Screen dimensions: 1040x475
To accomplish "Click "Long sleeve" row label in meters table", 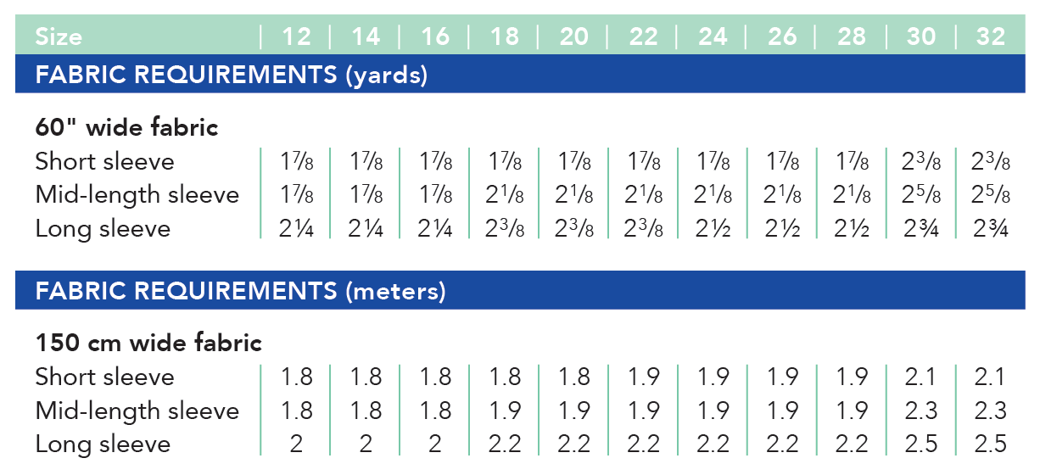I will [103, 444].
